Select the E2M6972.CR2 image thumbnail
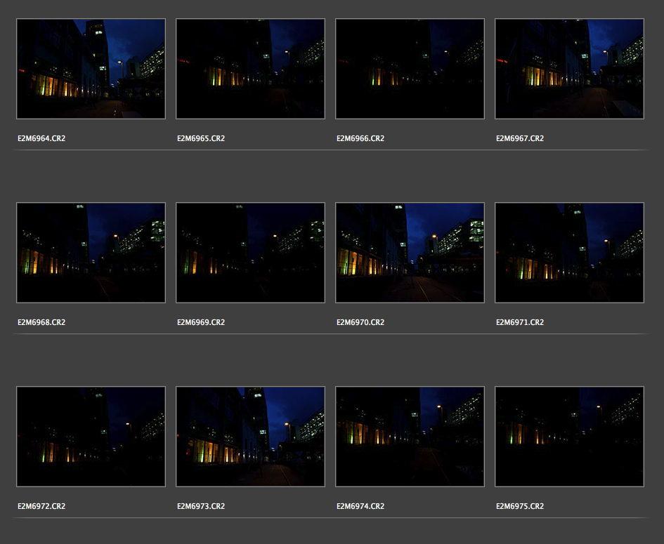The width and height of the screenshot is (664, 544). 91,437
